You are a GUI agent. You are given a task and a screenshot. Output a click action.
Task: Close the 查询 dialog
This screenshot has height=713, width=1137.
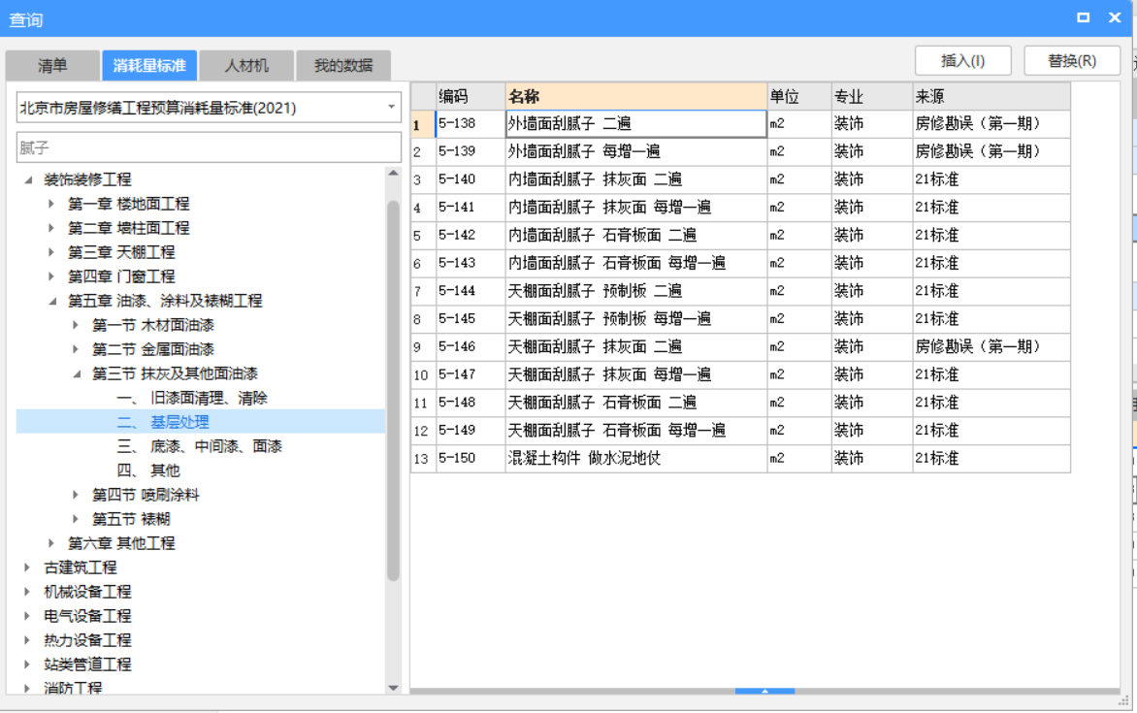pyautogui.click(x=1116, y=17)
